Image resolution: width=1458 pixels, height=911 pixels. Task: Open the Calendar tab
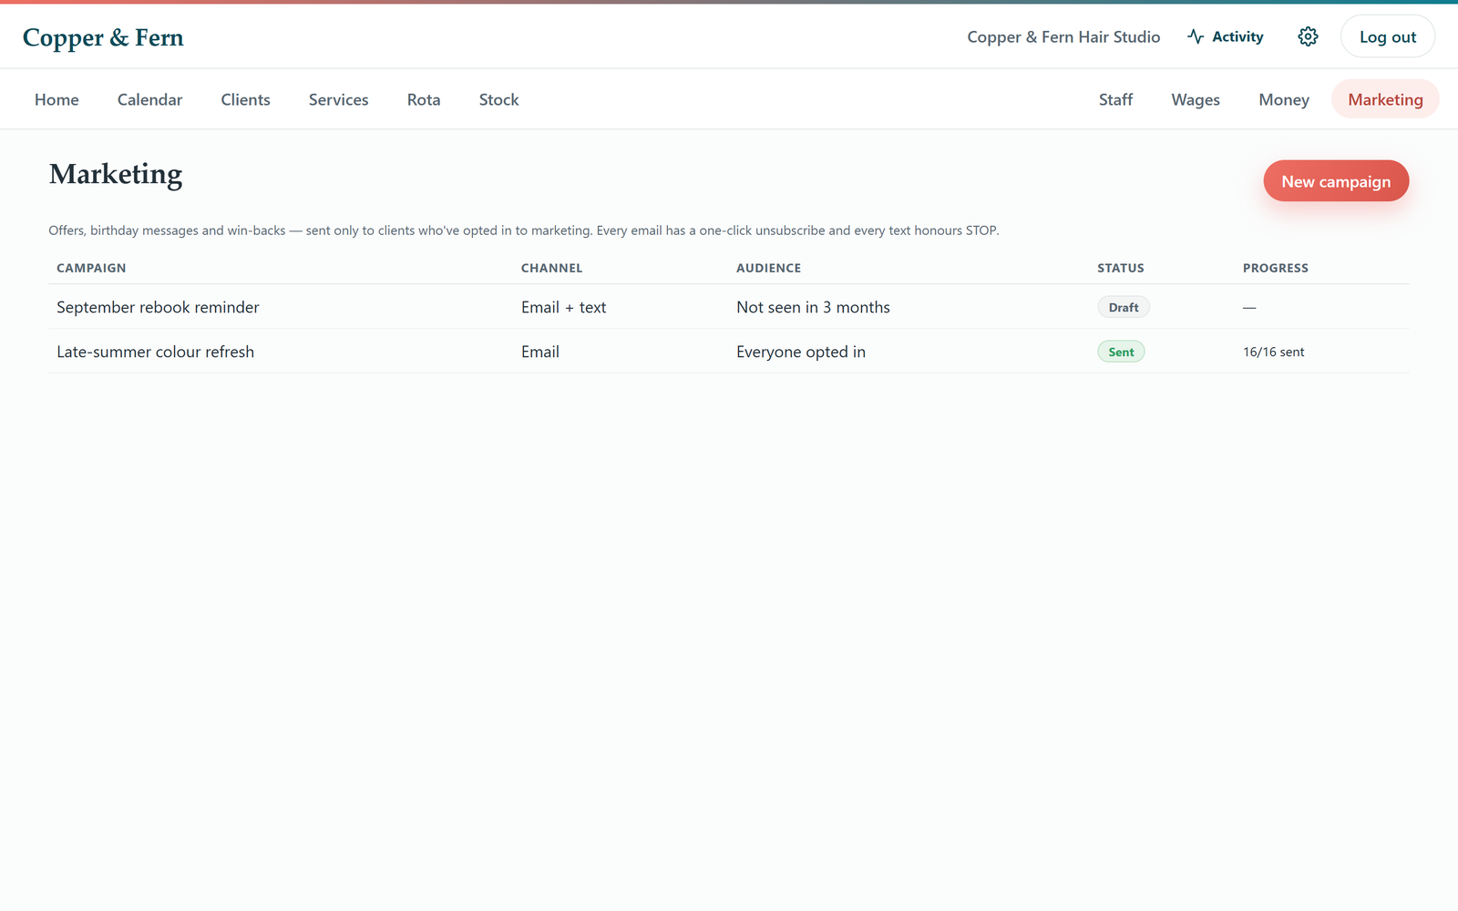pyautogui.click(x=149, y=99)
